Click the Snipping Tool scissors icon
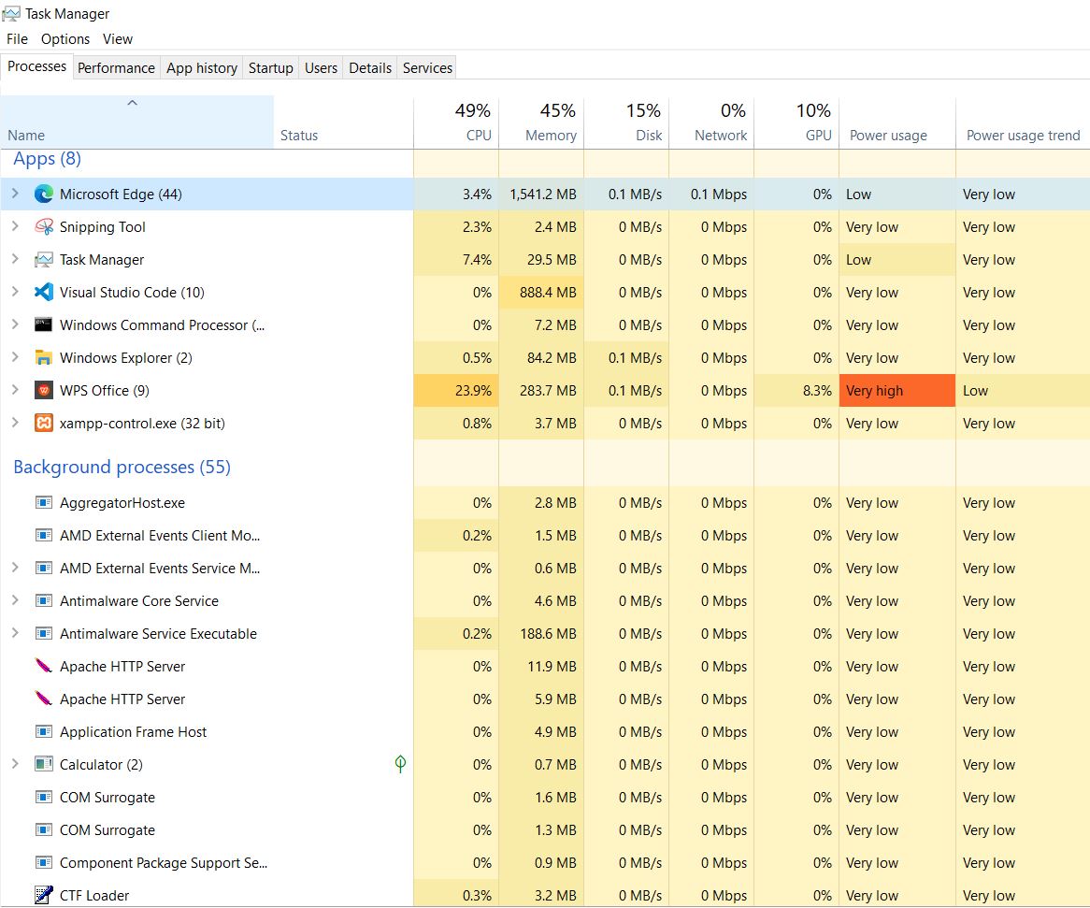1090x908 pixels. click(x=43, y=227)
